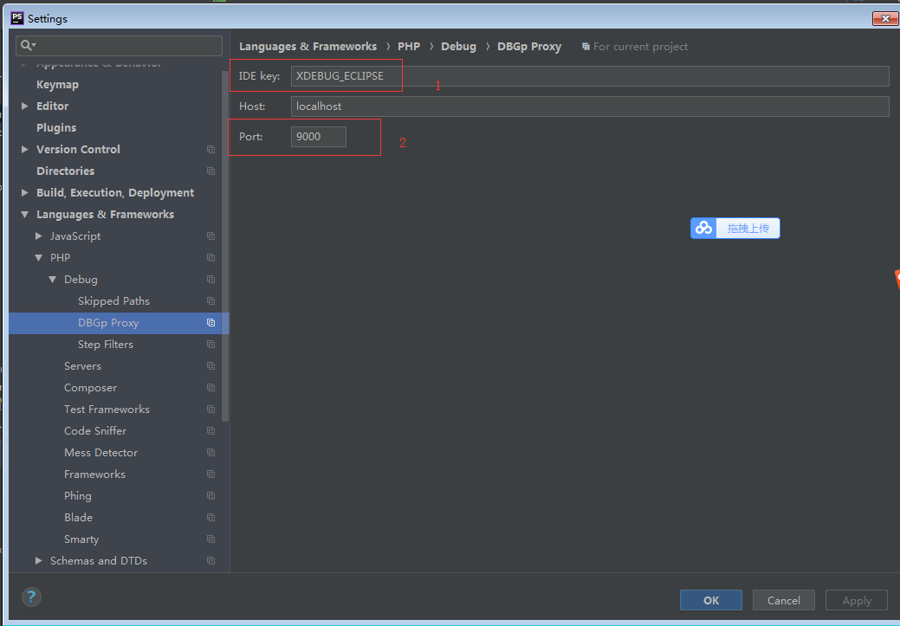Click the cloud upload widget icon
Screen dimensions: 900x626
[x=703, y=228]
